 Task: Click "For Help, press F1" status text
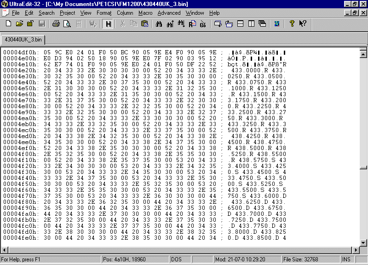click(21, 259)
